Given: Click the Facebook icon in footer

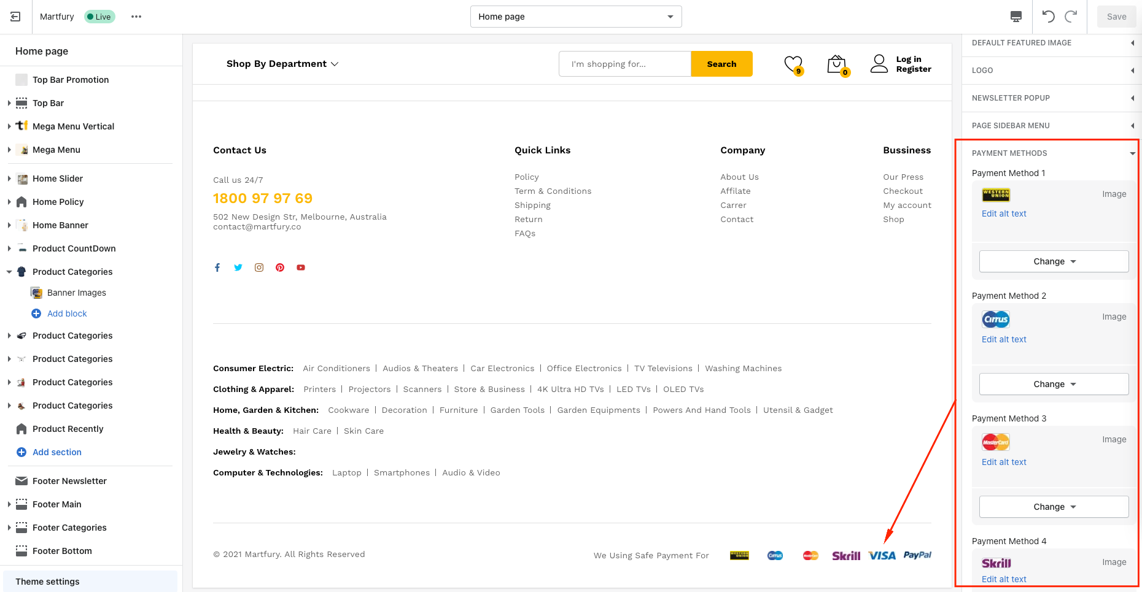Looking at the screenshot, I should 217,267.
